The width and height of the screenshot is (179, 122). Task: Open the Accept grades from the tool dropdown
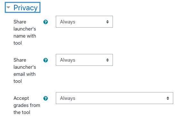point(115,98)
